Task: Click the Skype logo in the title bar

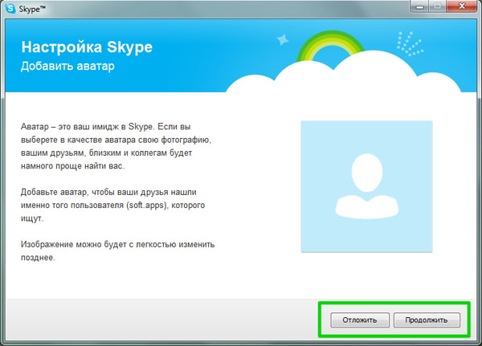Action: 10,9
